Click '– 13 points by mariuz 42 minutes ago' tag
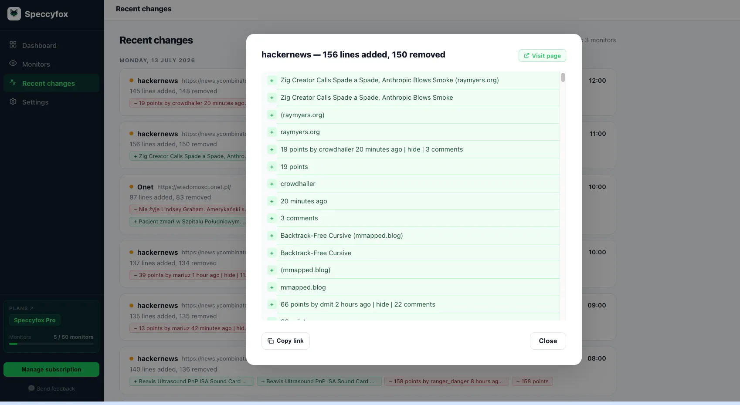The image size is (740, 405). 188,328
